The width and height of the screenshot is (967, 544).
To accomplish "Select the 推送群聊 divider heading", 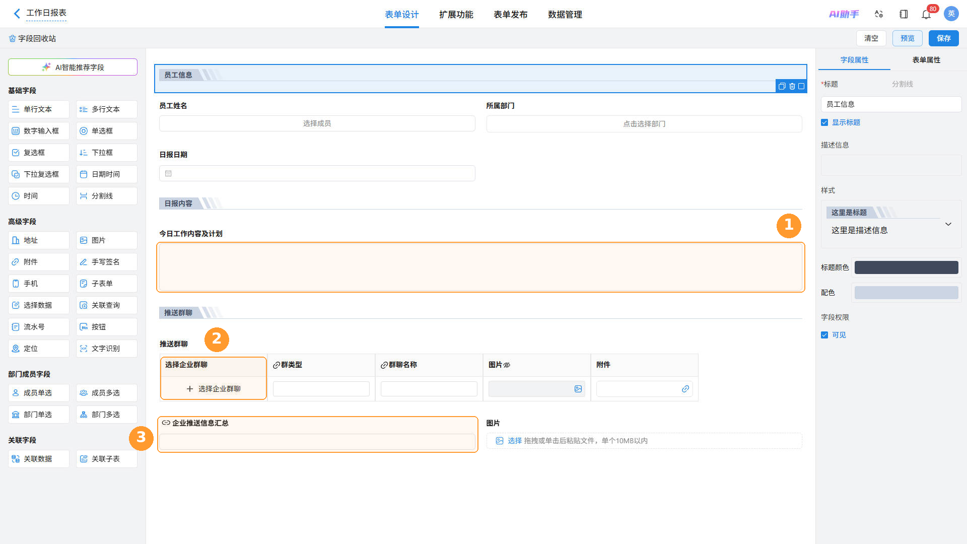I will point(480,313).
